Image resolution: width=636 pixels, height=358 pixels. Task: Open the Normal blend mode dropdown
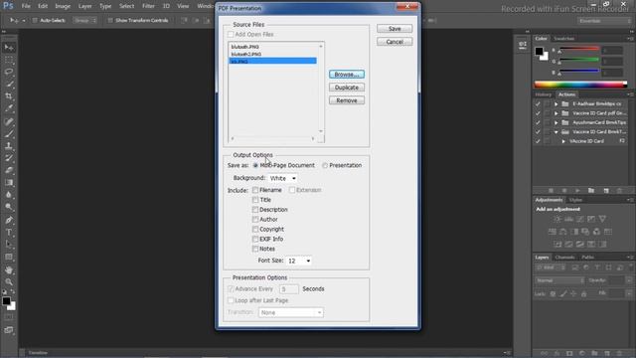(559, 280)
